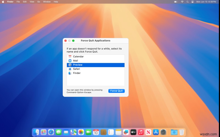This screenshot has height=137, width=220.
Task: Open Music from the Dock
Action: tap(141, 132)
